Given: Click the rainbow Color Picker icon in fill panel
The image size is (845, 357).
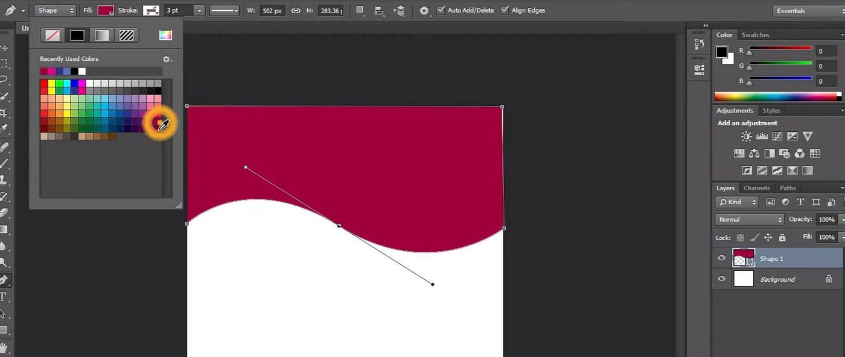Looking at the screenshot, I should click(x=165, y=35).
